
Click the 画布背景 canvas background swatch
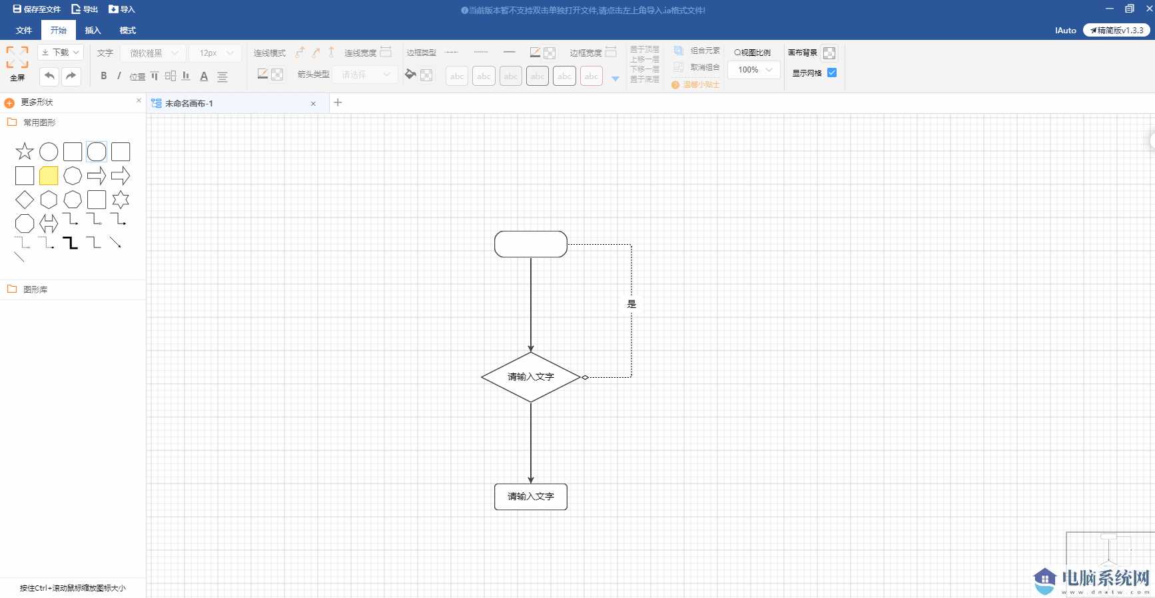(829, 53)
